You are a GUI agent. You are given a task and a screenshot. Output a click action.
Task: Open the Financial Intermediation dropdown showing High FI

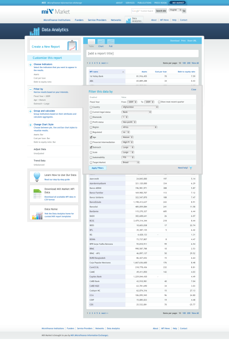tap(127, 142)
